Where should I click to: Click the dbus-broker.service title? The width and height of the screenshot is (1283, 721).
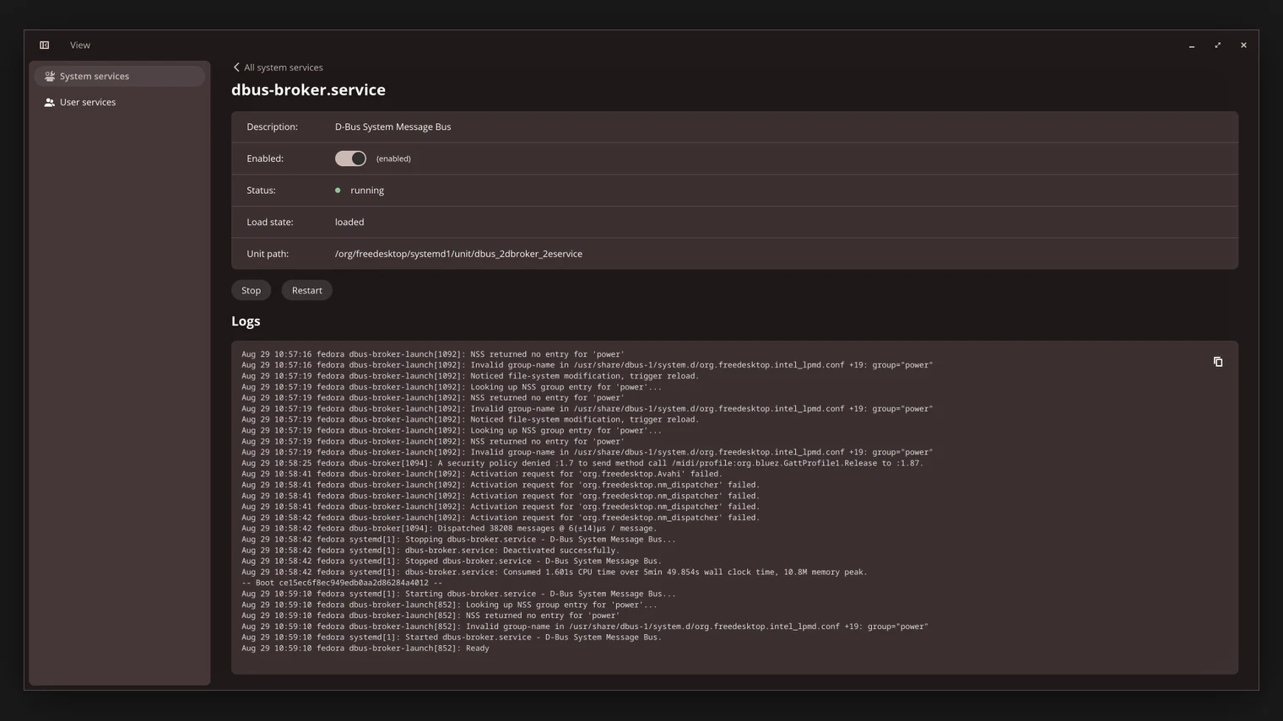308,89
